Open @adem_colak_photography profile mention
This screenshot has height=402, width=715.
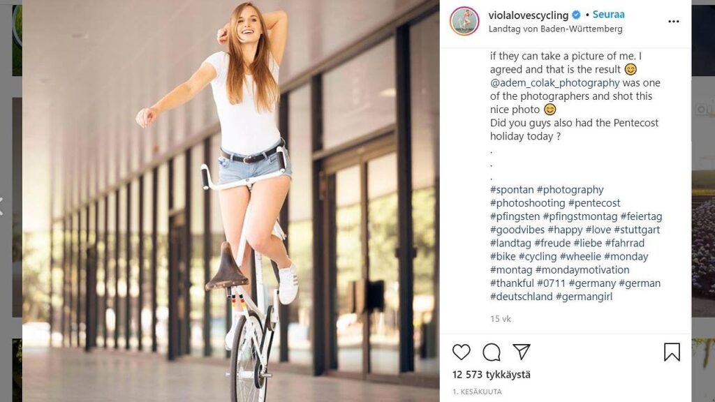point(555,83)
